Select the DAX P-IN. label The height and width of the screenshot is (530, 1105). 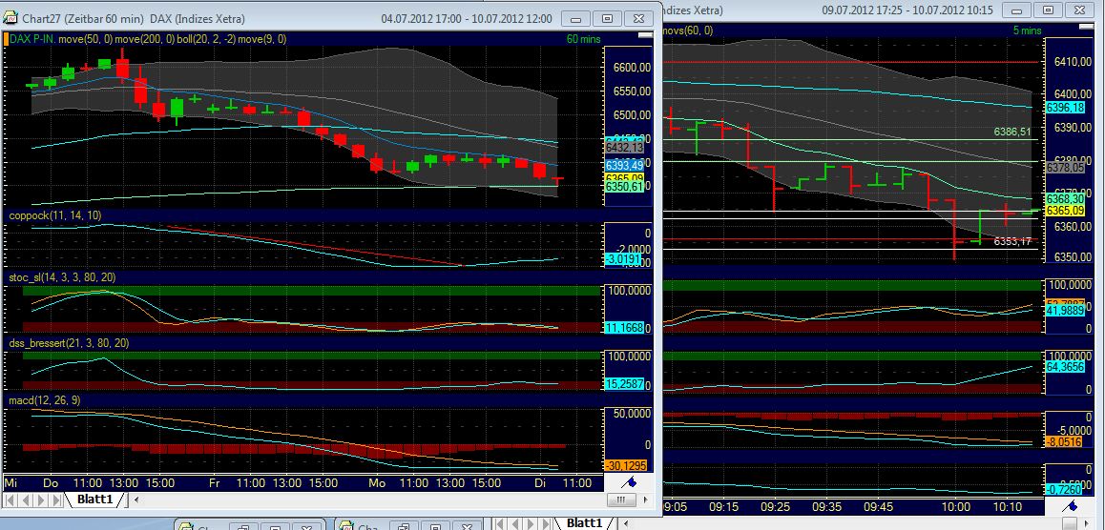31,39
